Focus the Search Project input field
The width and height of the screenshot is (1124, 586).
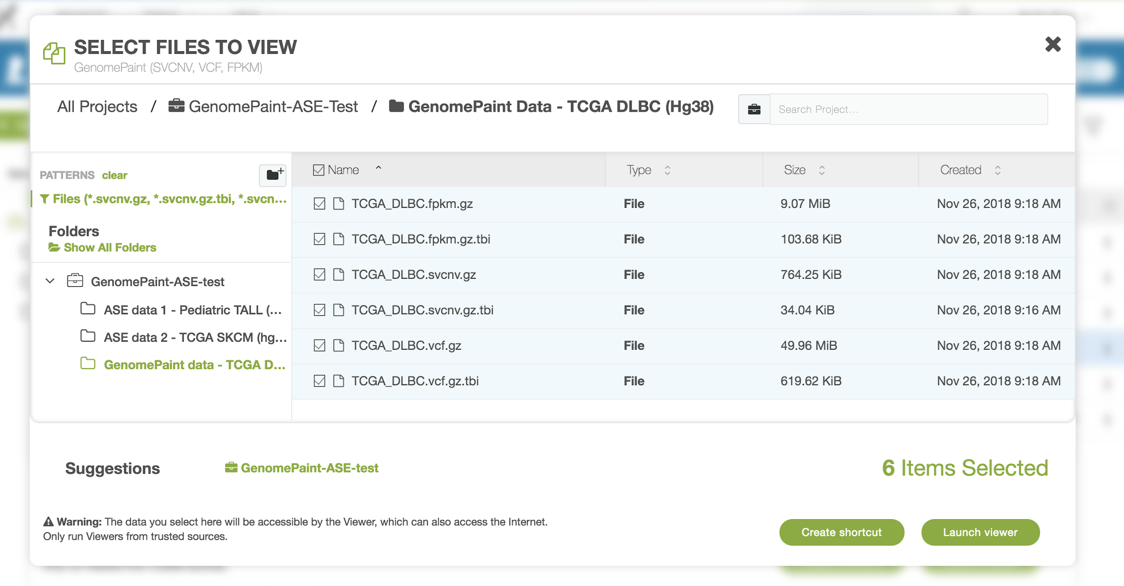click(909, 109)
